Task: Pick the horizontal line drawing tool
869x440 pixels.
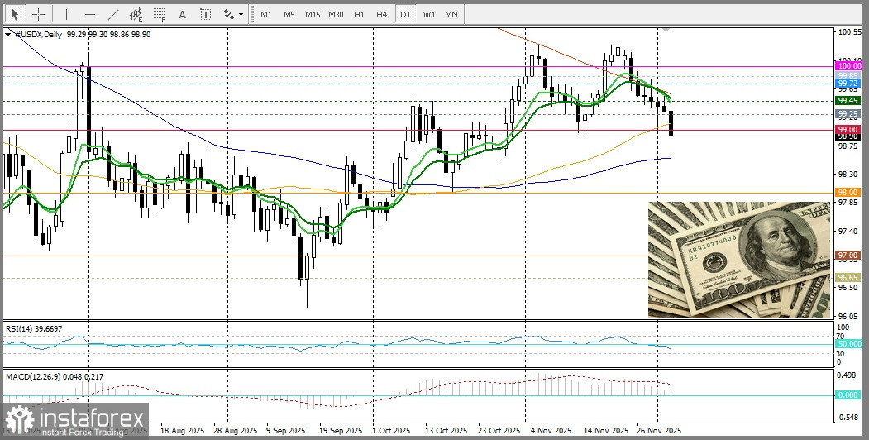Action: [x=89, y=14]
